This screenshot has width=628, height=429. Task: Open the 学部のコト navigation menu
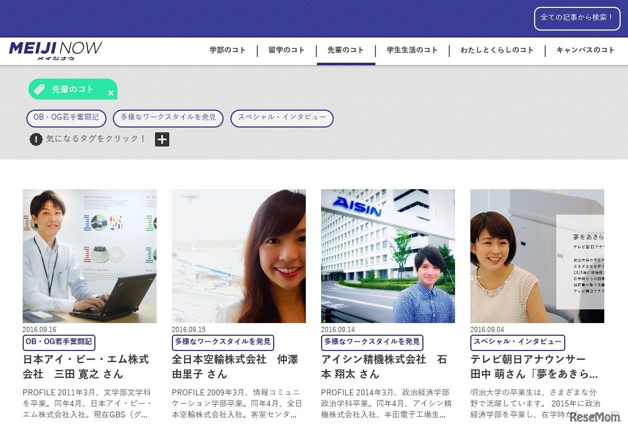click(x=227, y=51)
